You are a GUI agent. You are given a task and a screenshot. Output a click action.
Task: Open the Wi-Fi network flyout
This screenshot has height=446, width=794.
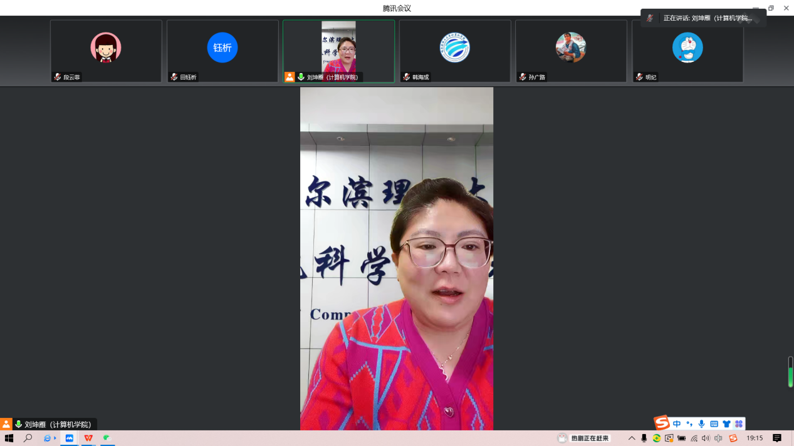coord(694,438)
